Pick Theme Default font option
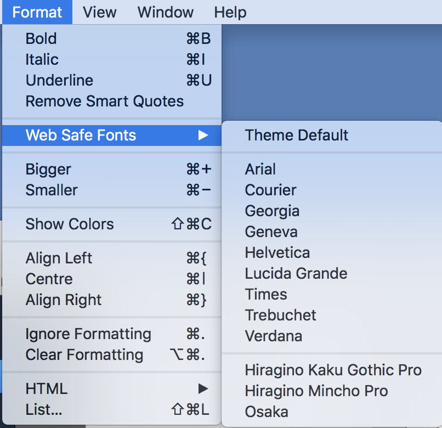Image resolution: width=442 pixels, height=428 pixels. click(x=332, y=135)
